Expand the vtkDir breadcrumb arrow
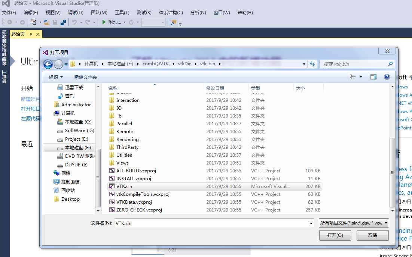412x257 pixels. 195,64
